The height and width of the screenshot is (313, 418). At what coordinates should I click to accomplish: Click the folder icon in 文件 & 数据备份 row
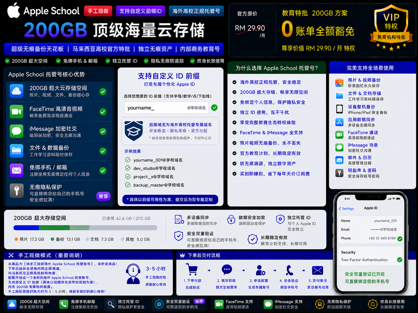17,151
